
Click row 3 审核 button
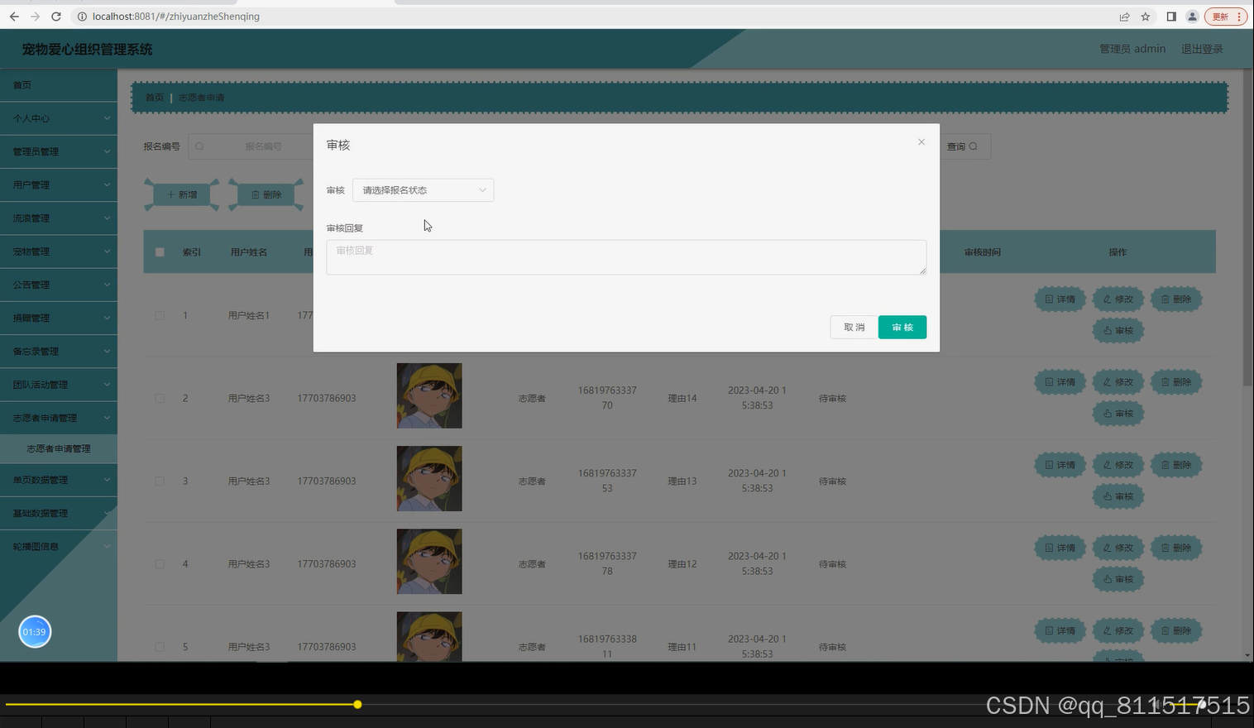tap(1118, 496)
